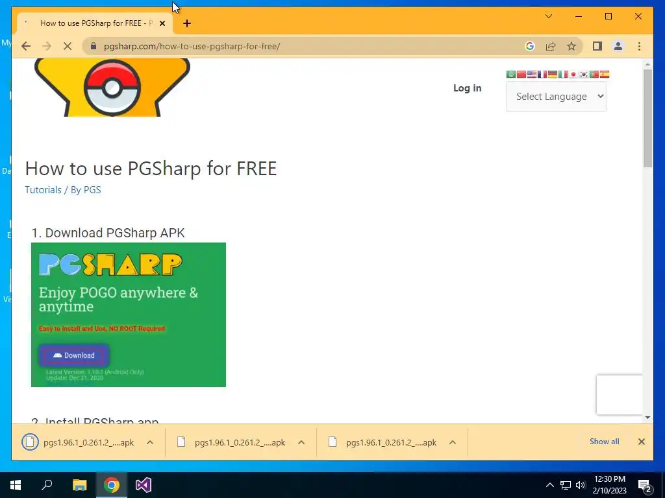The image size is (665, 498).
Task: Click the scrollbar down arrow
Action: 647,418
